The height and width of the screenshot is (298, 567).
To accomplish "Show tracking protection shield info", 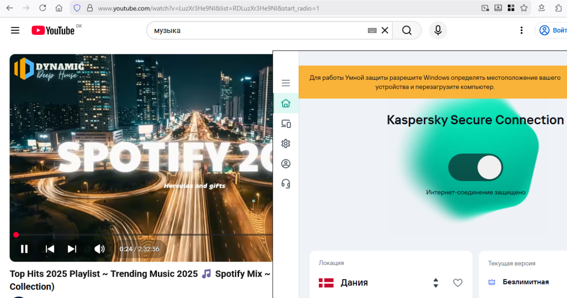I will (77, 8).
